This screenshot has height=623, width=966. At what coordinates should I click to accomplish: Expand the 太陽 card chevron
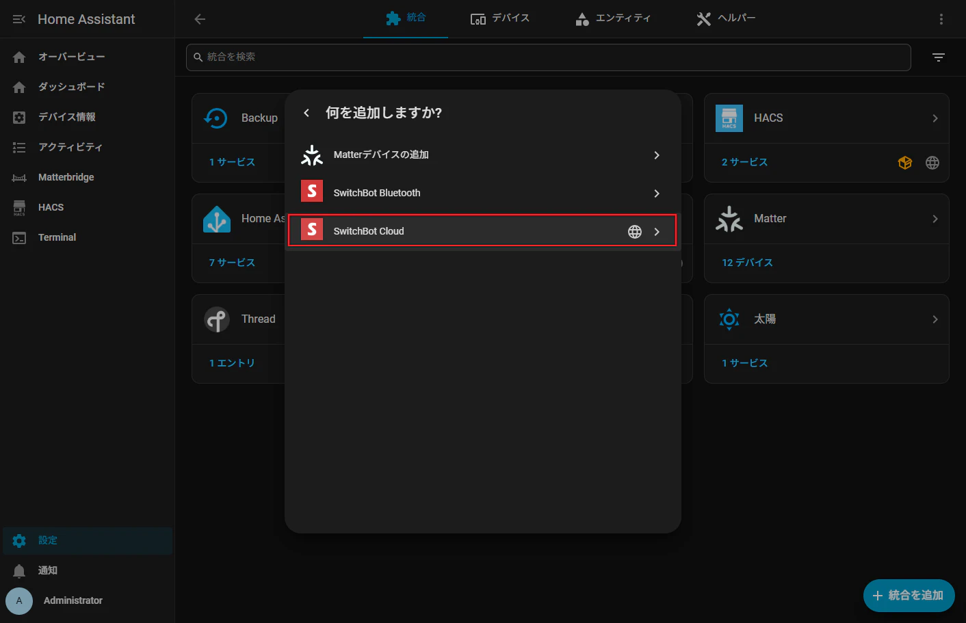(935, 319)
